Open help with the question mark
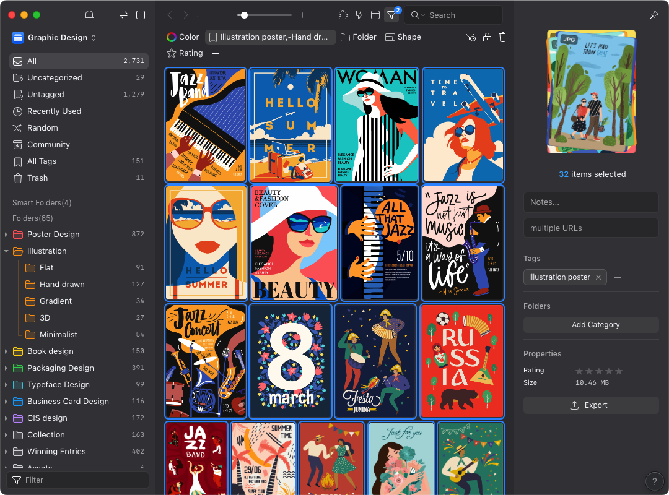The height and width of the screenshot is (495, 669). coord(654,481)
